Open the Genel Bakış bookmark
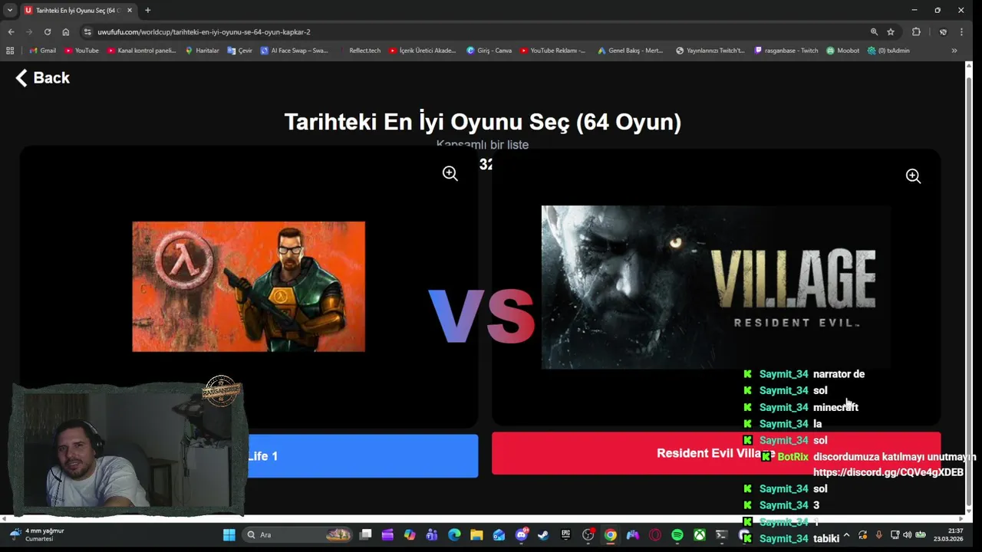Screen dimensions: 982x552 click(x=630, y=51)
